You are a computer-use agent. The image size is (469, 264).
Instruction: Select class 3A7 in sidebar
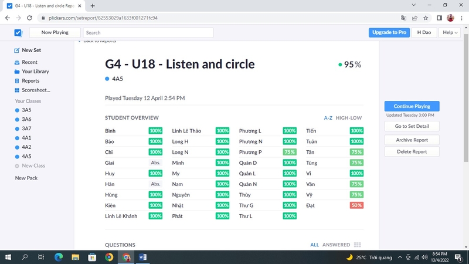26,128
